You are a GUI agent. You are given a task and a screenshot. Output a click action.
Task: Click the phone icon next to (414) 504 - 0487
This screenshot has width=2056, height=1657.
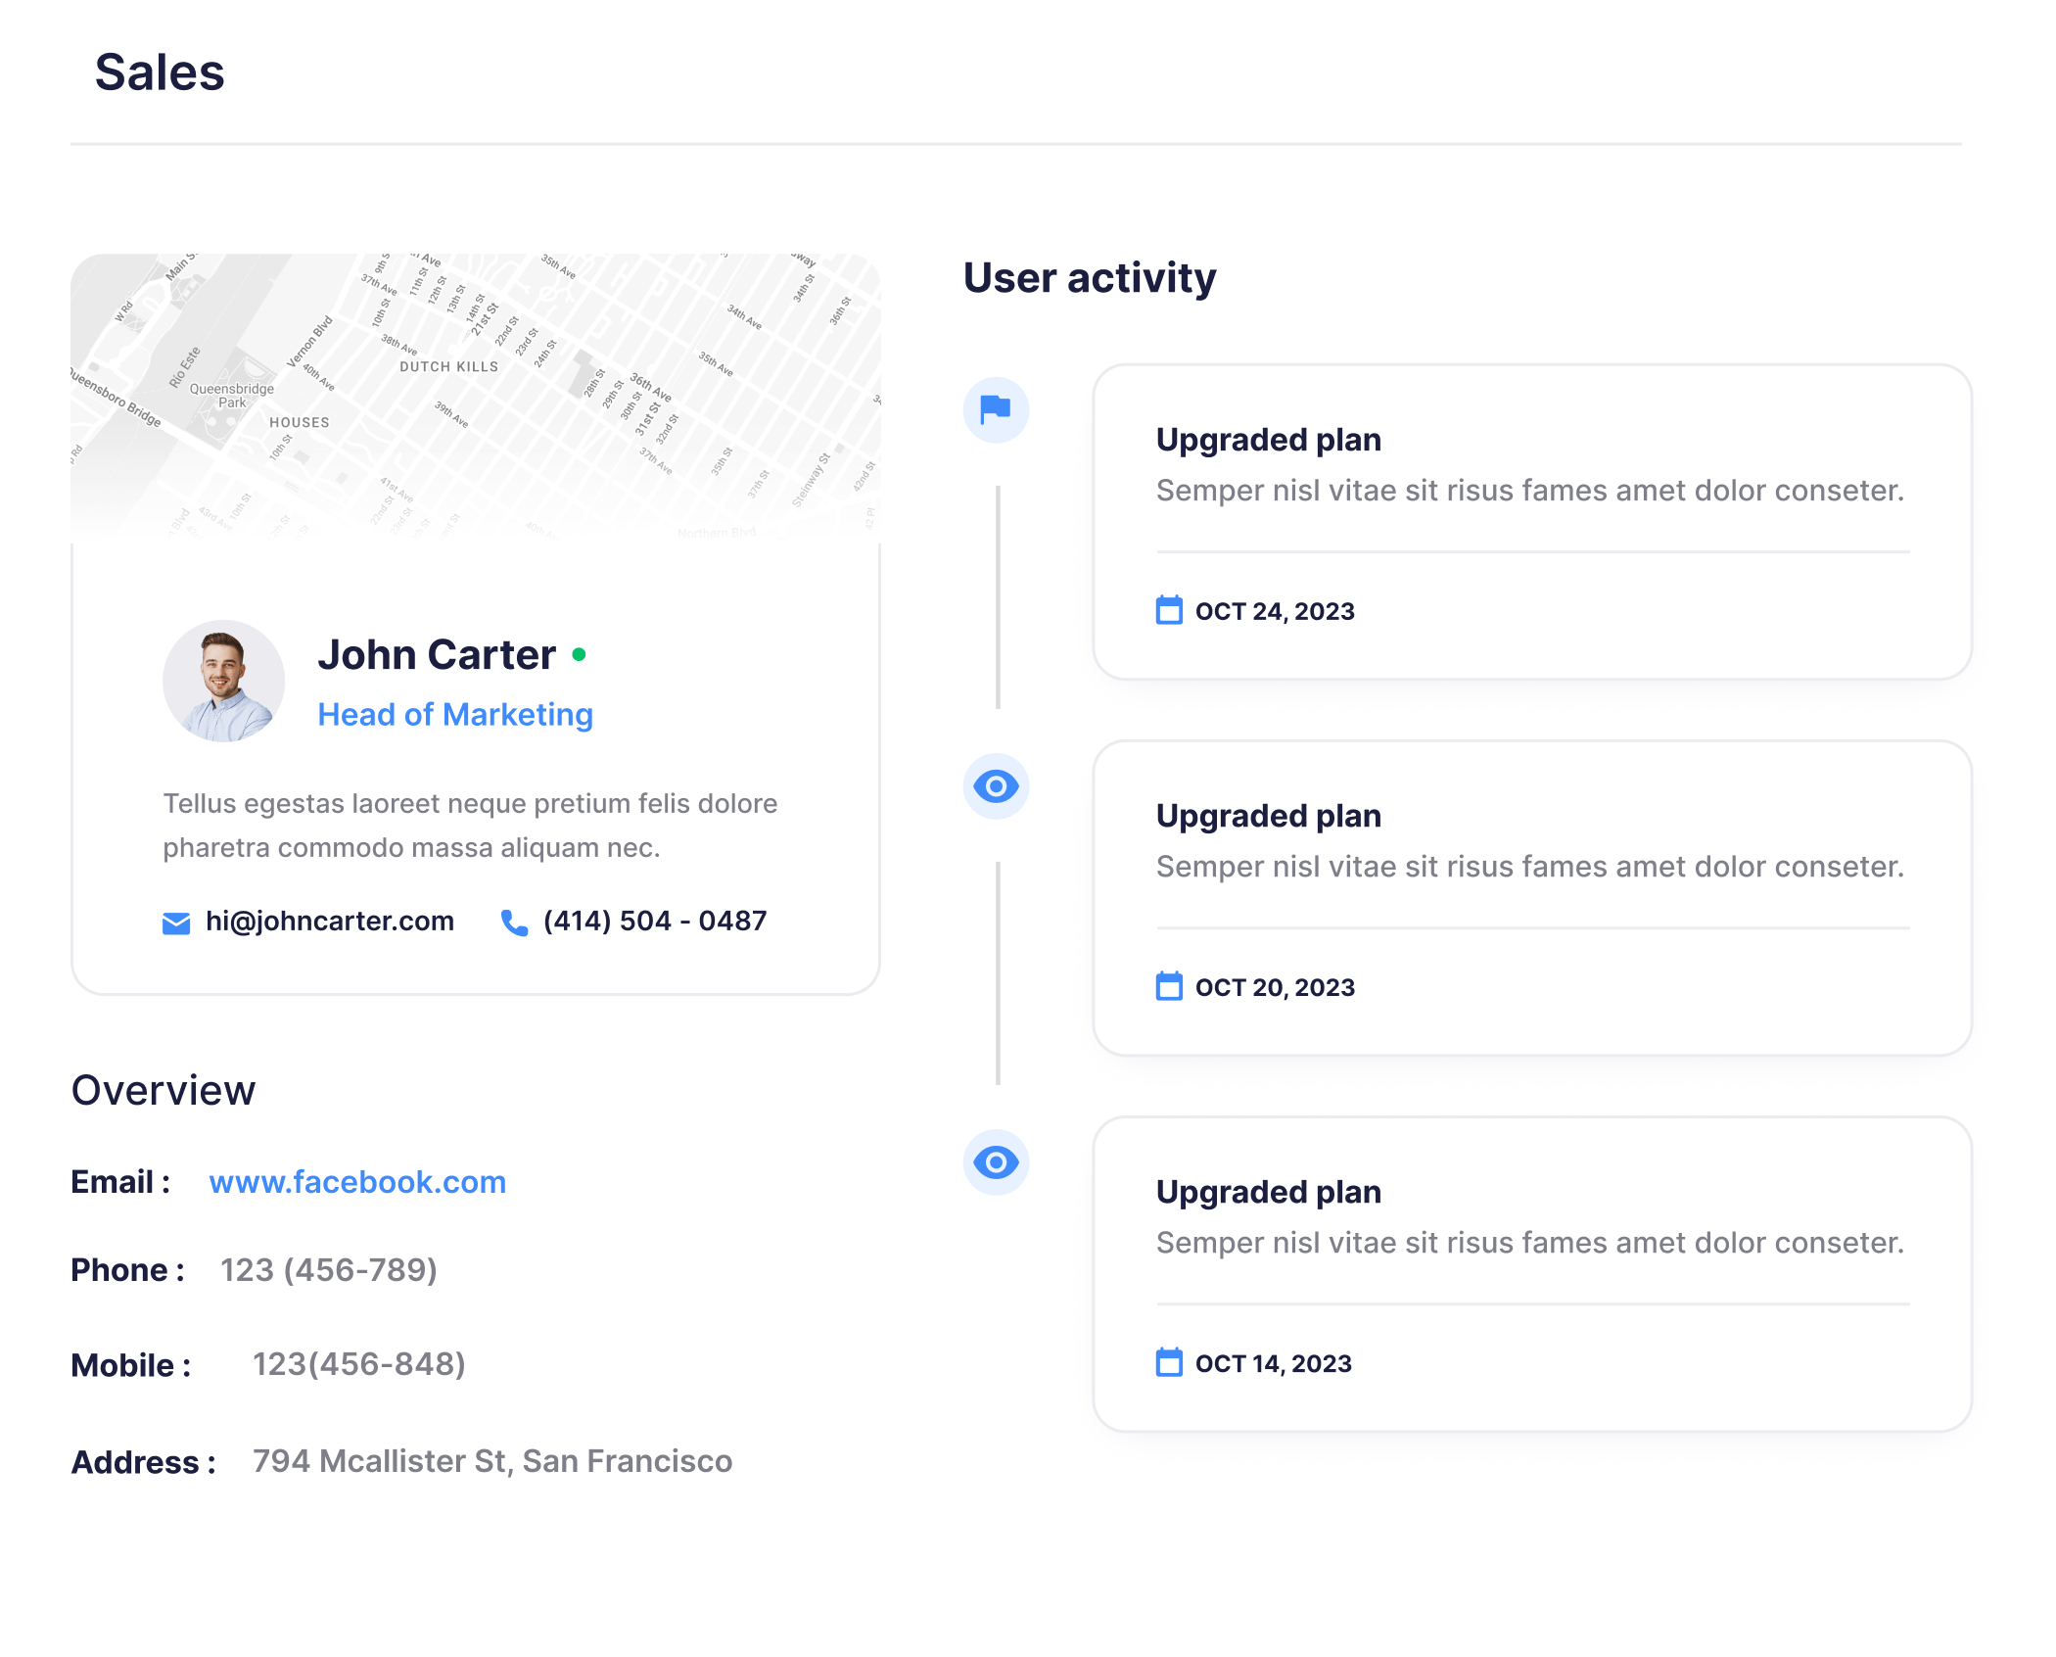click(x=515, y=921)
